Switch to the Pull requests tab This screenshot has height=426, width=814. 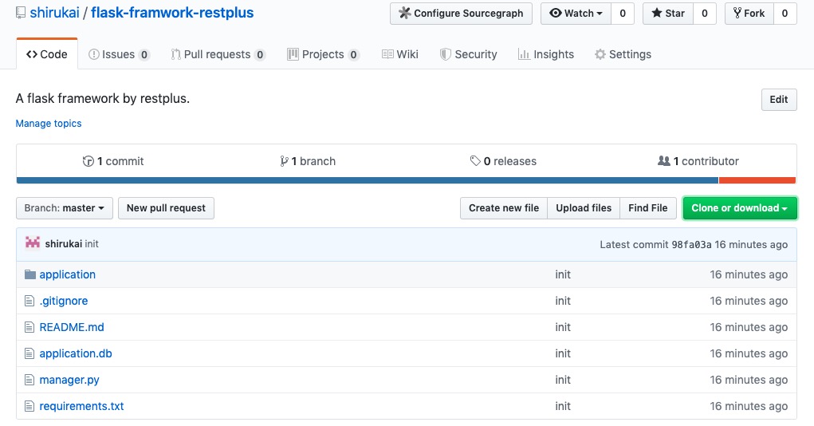[x=218, y=54]
